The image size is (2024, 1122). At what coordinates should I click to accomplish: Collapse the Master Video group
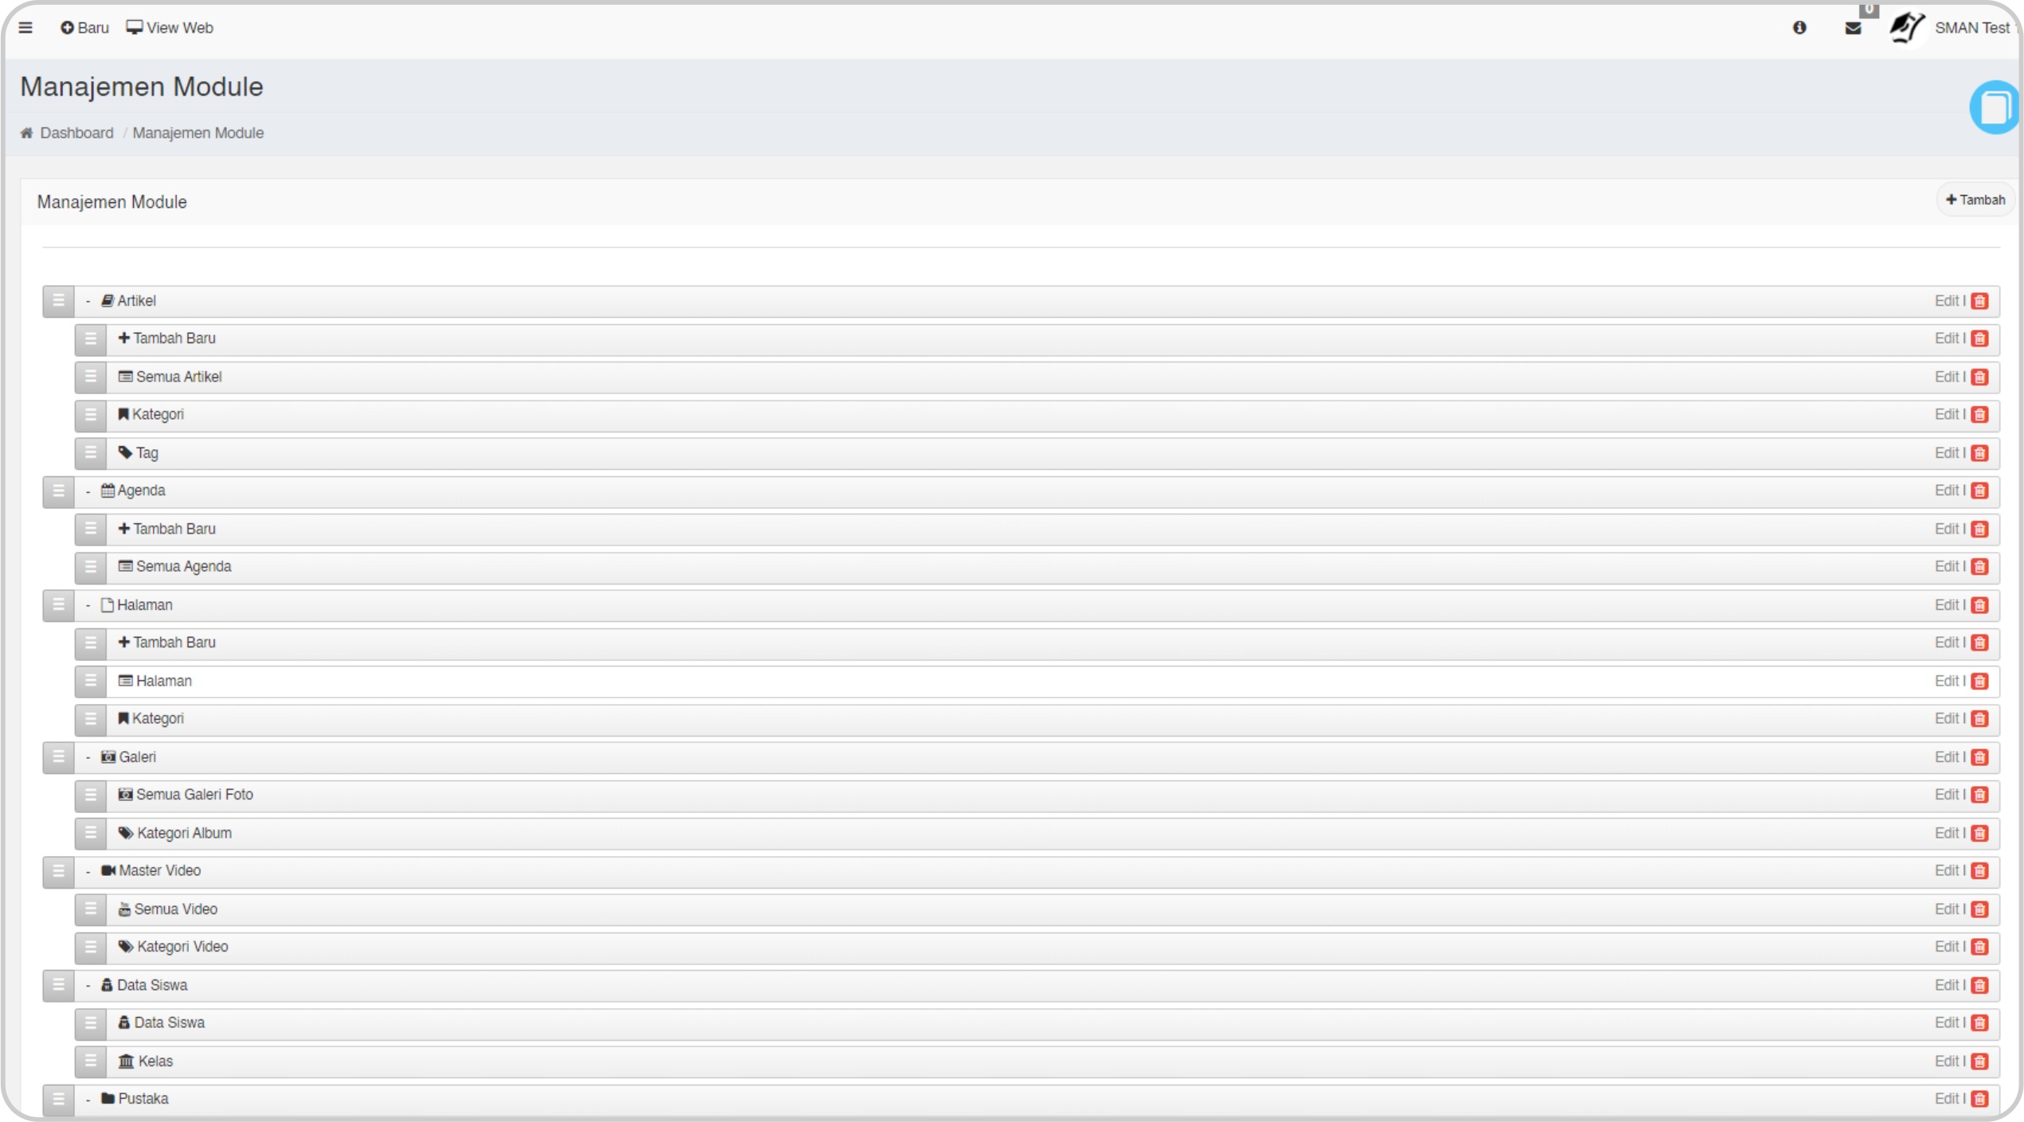click(x=88, y=871)
